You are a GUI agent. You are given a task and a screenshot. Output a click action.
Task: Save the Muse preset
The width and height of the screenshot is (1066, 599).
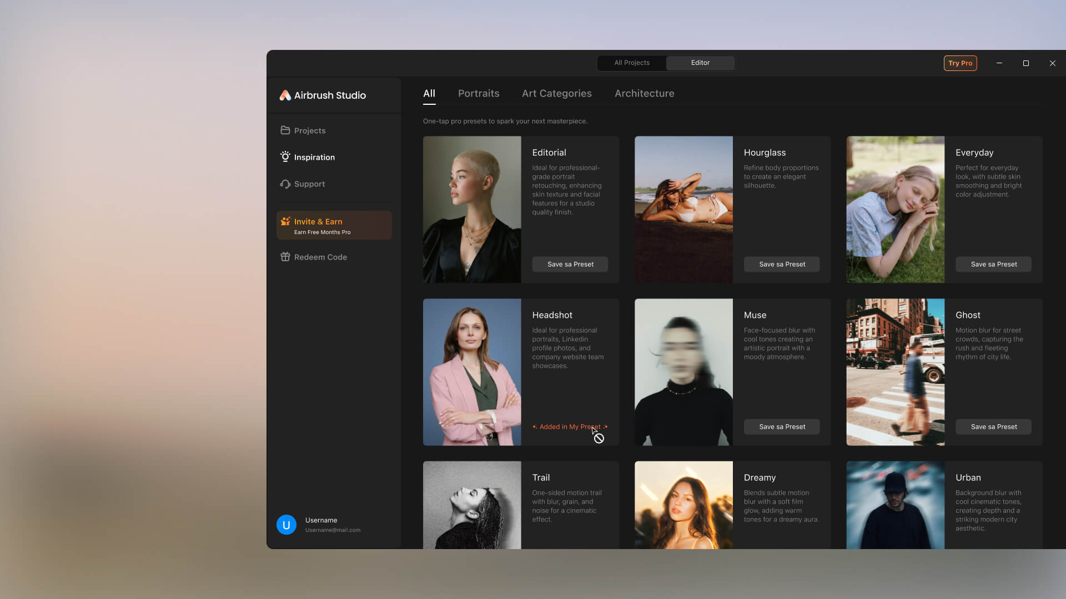[x=782, y=427]
